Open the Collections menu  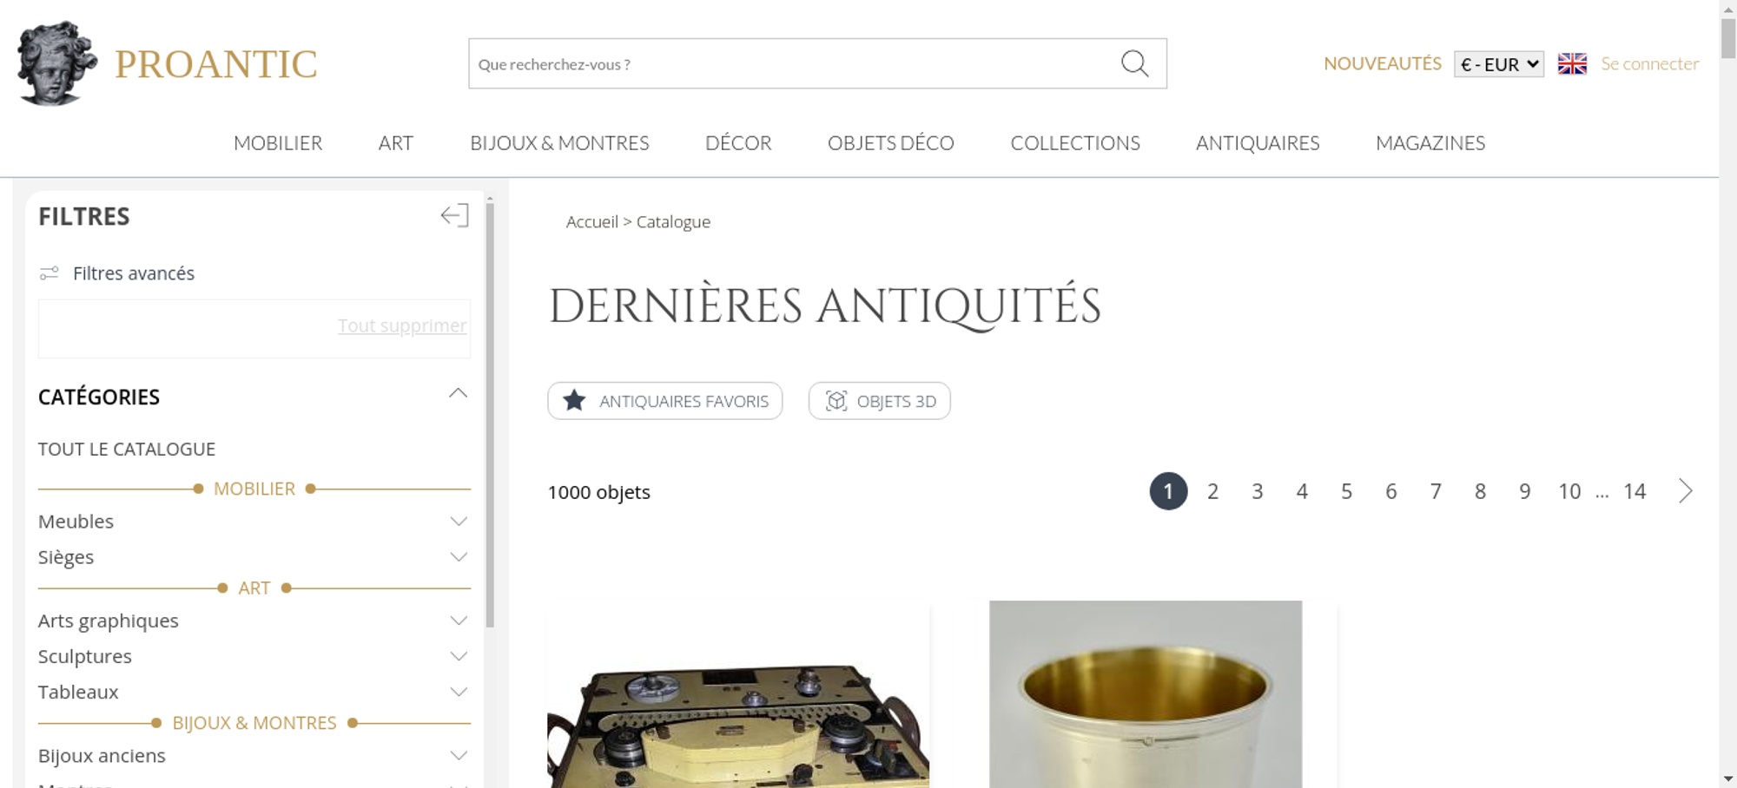click(x=1075, y=143)
